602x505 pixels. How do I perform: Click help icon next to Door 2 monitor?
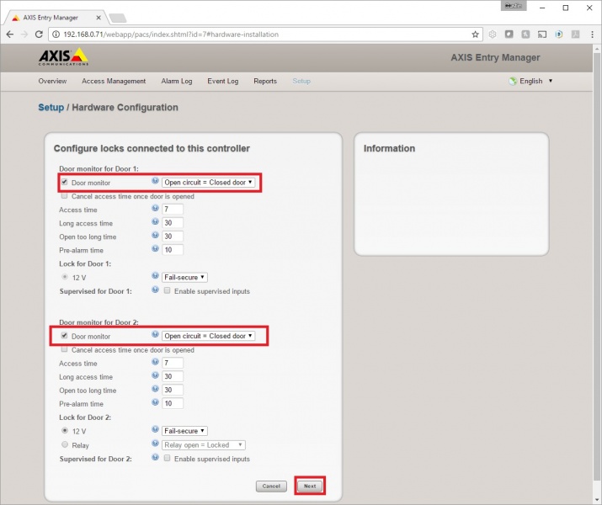tap(155, 335)
